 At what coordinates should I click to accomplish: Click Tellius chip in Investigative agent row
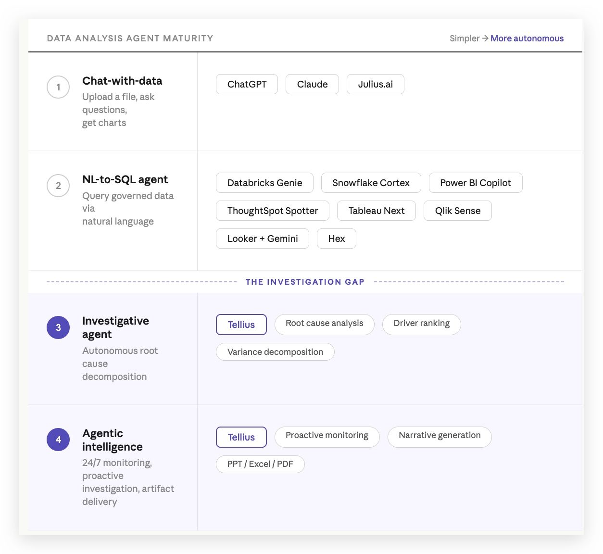click(241, 325)
